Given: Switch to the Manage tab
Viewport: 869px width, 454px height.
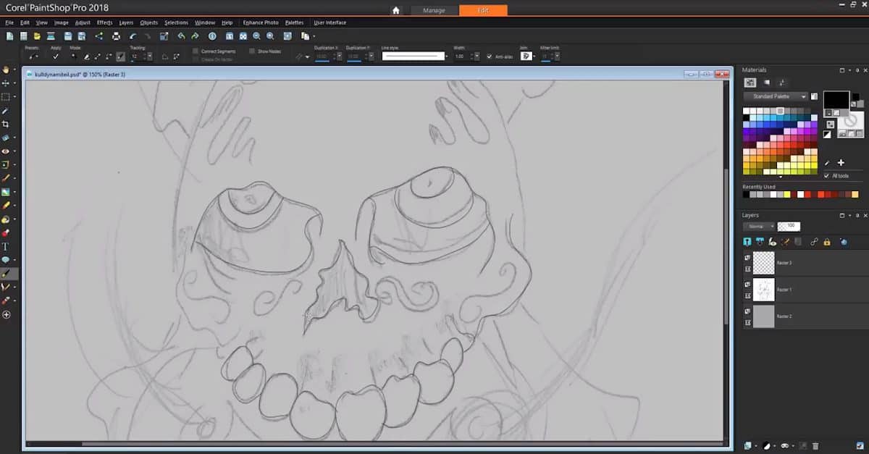Looking at the screenshot, I should coord(434,11).
